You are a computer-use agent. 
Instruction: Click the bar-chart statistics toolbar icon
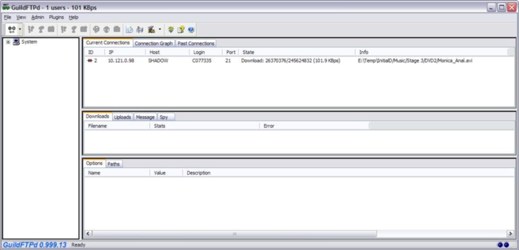[x=140, y=30]
